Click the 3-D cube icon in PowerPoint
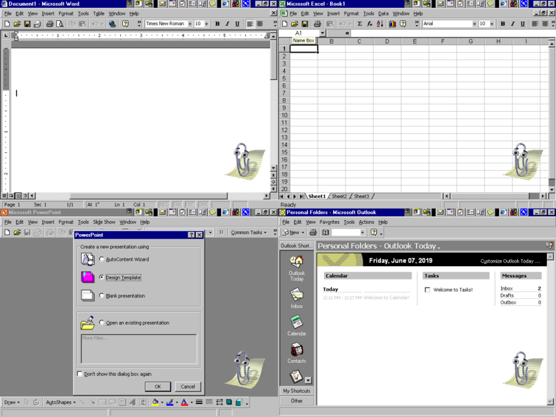 point(239,402)
